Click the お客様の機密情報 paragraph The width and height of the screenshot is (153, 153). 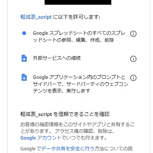pyautogui.click(x=77, y=131)
